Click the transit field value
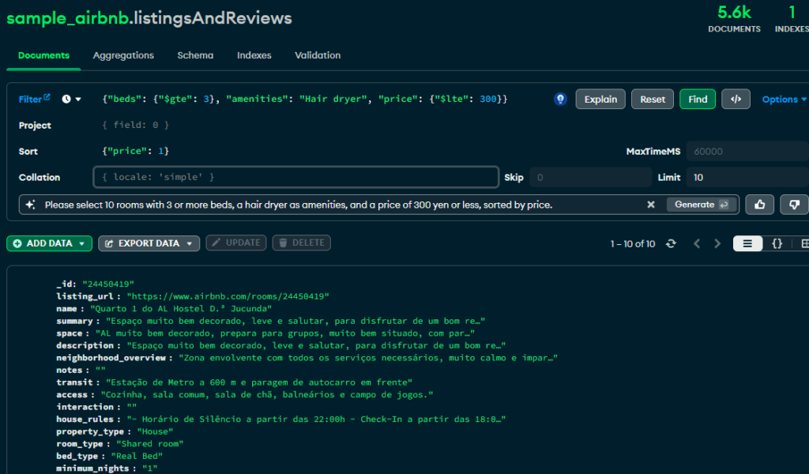This screenshot has height=474, width=809. coord(259,382)
